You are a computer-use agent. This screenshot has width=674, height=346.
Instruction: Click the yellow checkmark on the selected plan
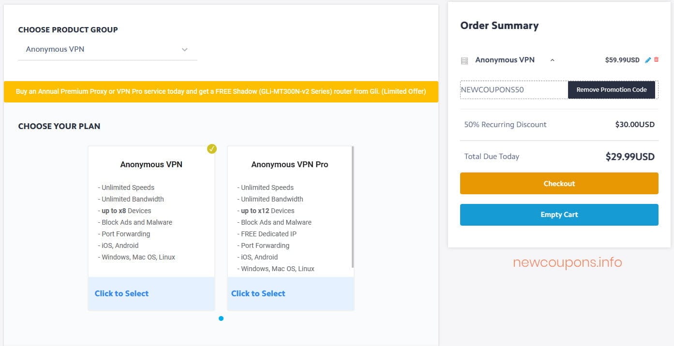[212, 149]
